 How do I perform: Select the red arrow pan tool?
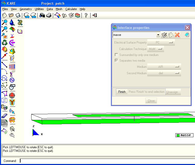pos(4,56)
